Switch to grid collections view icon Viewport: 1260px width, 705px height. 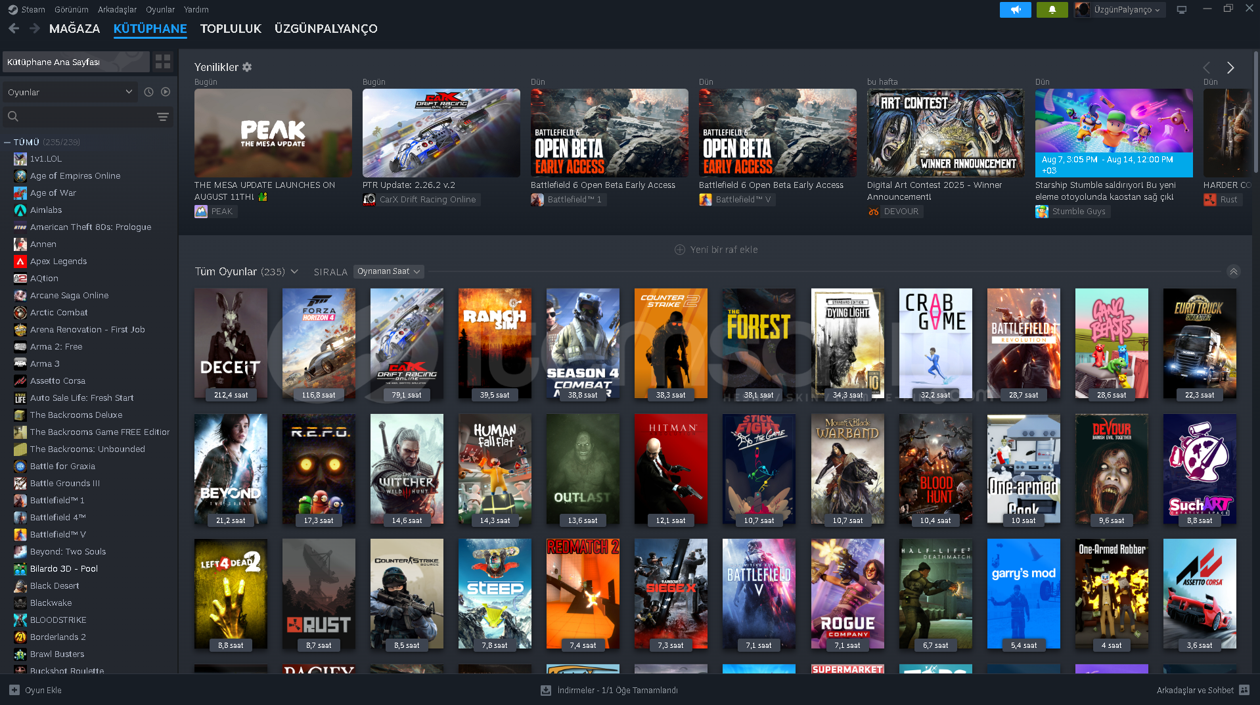[163, 62]
